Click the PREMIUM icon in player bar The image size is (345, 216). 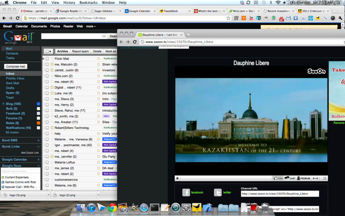click(x=304, y=178)
